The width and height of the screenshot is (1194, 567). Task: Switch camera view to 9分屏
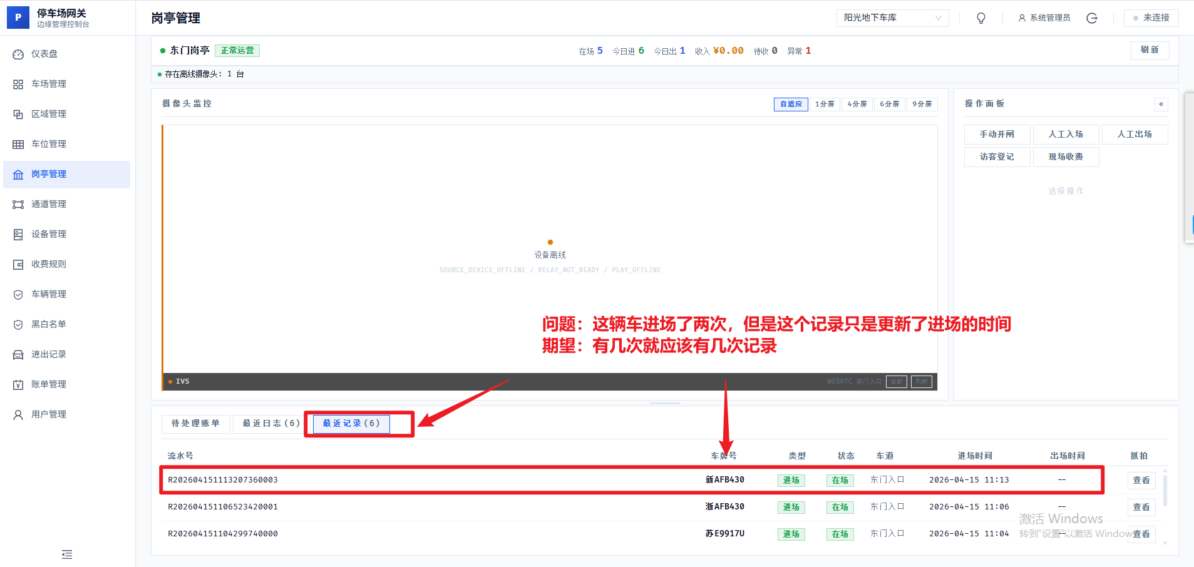[922, 104]
